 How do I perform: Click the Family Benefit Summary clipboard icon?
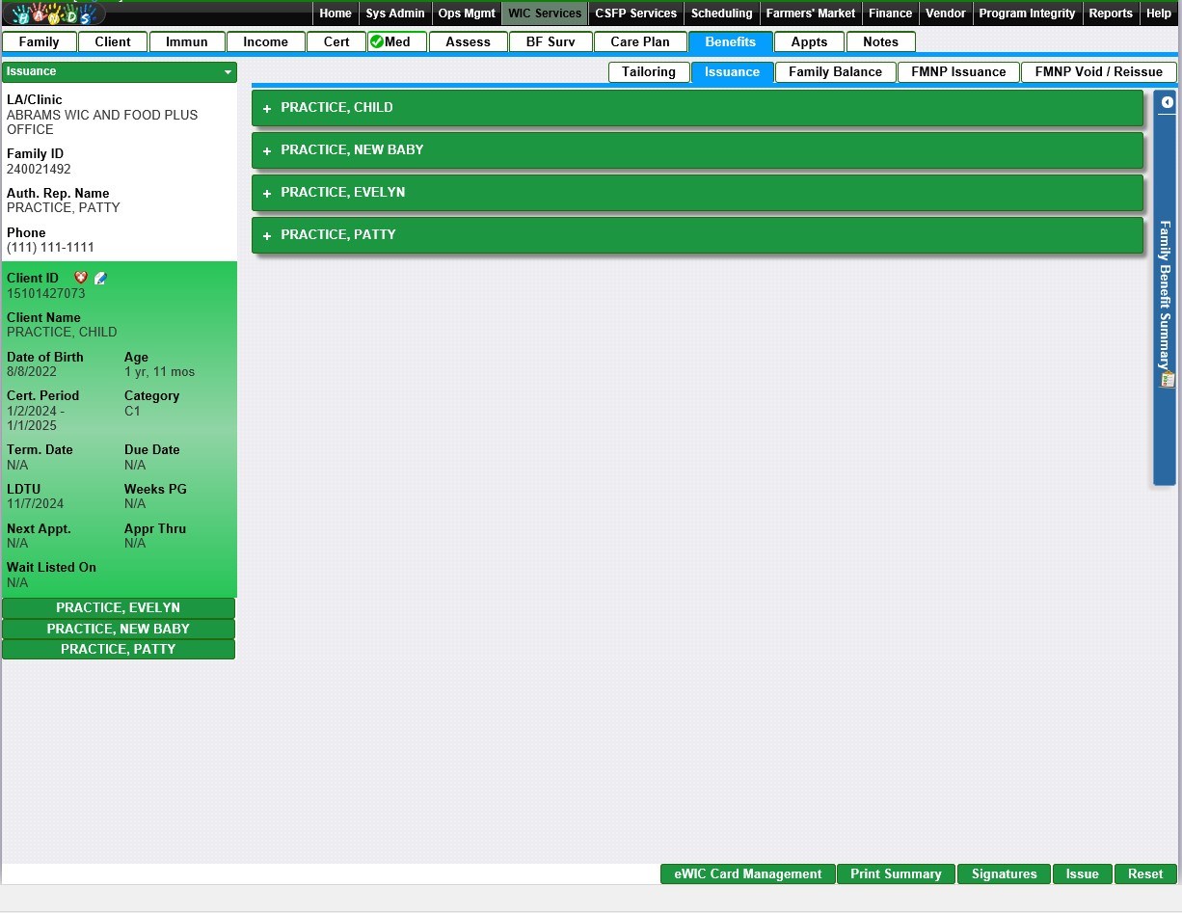coord(1168,380)
